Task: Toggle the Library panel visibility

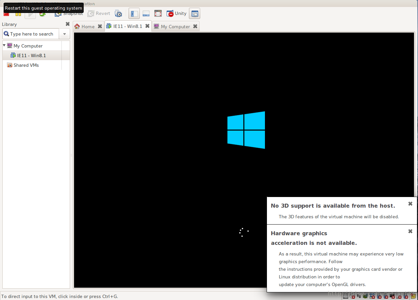Action: 134,13
